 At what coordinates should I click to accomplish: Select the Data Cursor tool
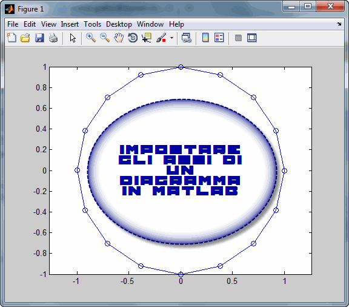(147, 38)
